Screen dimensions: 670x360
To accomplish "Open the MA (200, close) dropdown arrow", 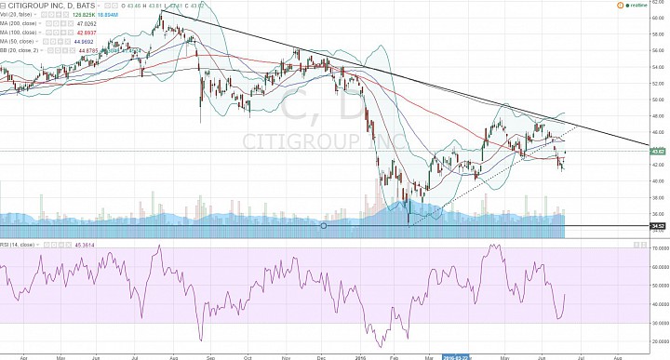I will coord(40,23).
